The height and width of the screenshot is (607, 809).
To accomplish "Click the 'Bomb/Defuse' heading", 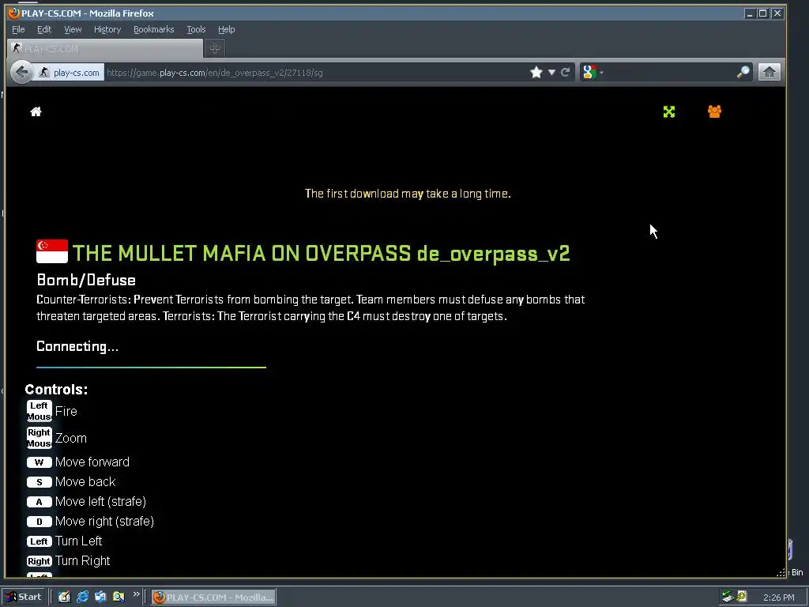I will click(86, 280).
